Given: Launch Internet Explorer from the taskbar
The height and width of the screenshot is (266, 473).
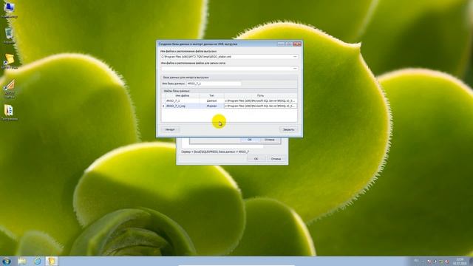Looking at the screenshot, I should (37, 261).
